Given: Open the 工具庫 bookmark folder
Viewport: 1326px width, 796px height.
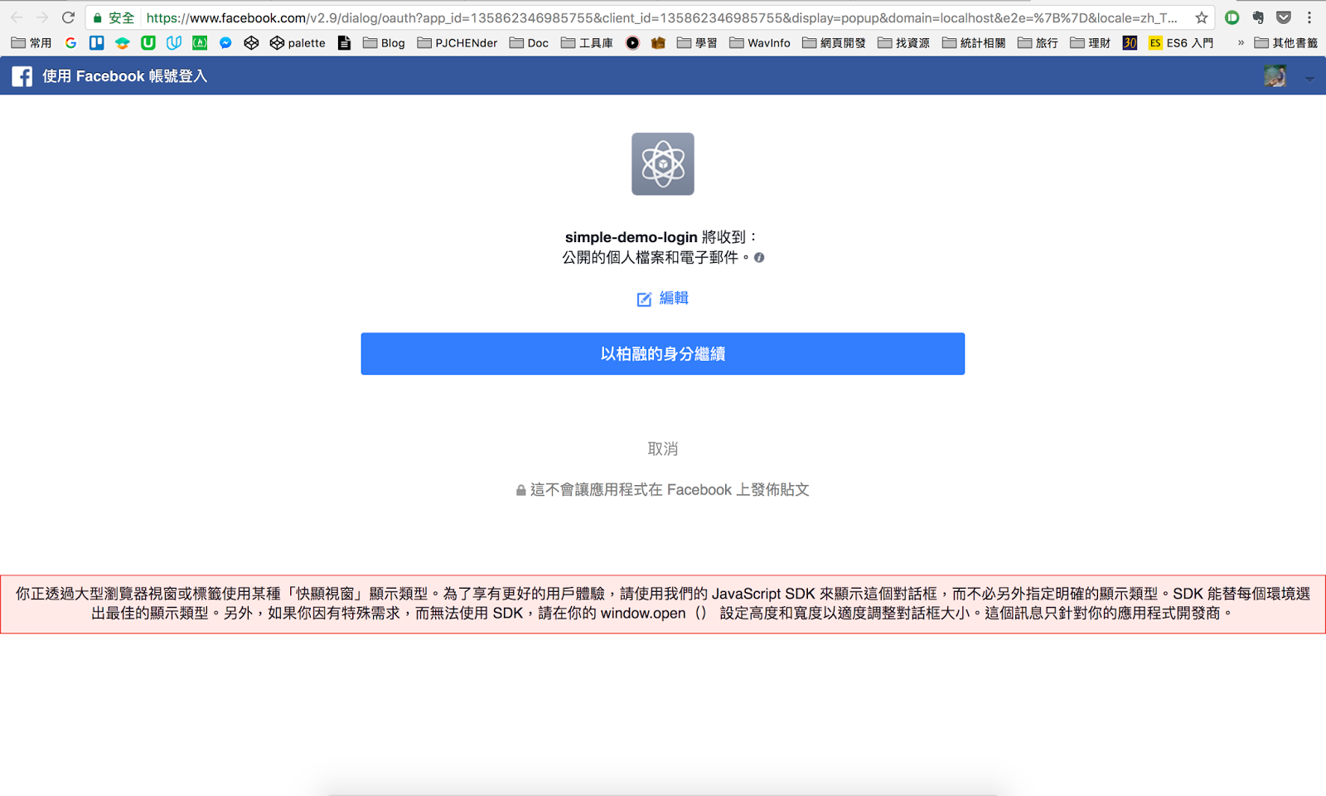Looking at the screenshot, I should (x=587, y=42).
